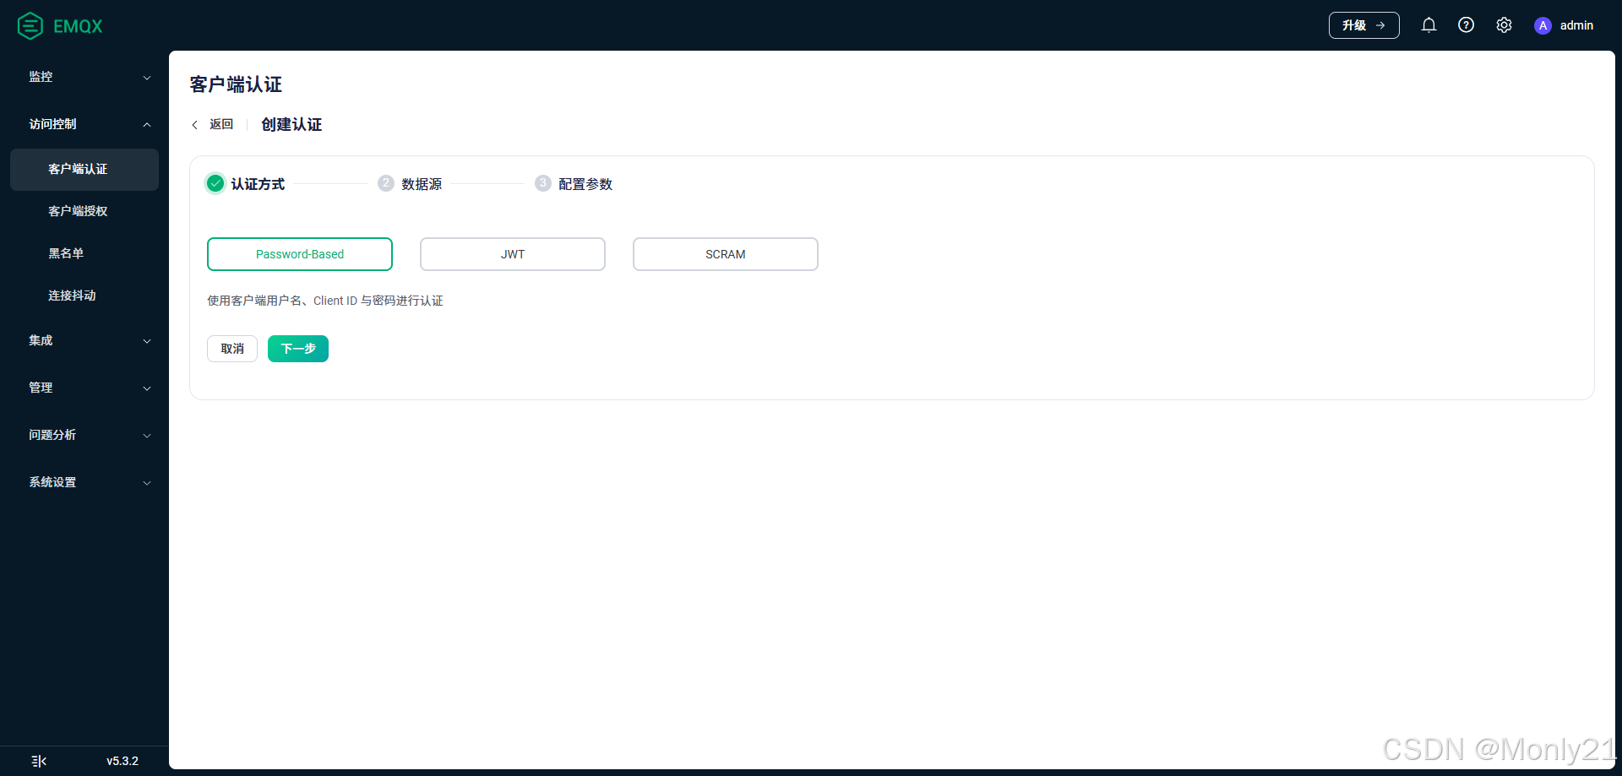The height and width of the screenshot is (776, 1622).
Task: Select JWT authentication method
Action: 513,254
